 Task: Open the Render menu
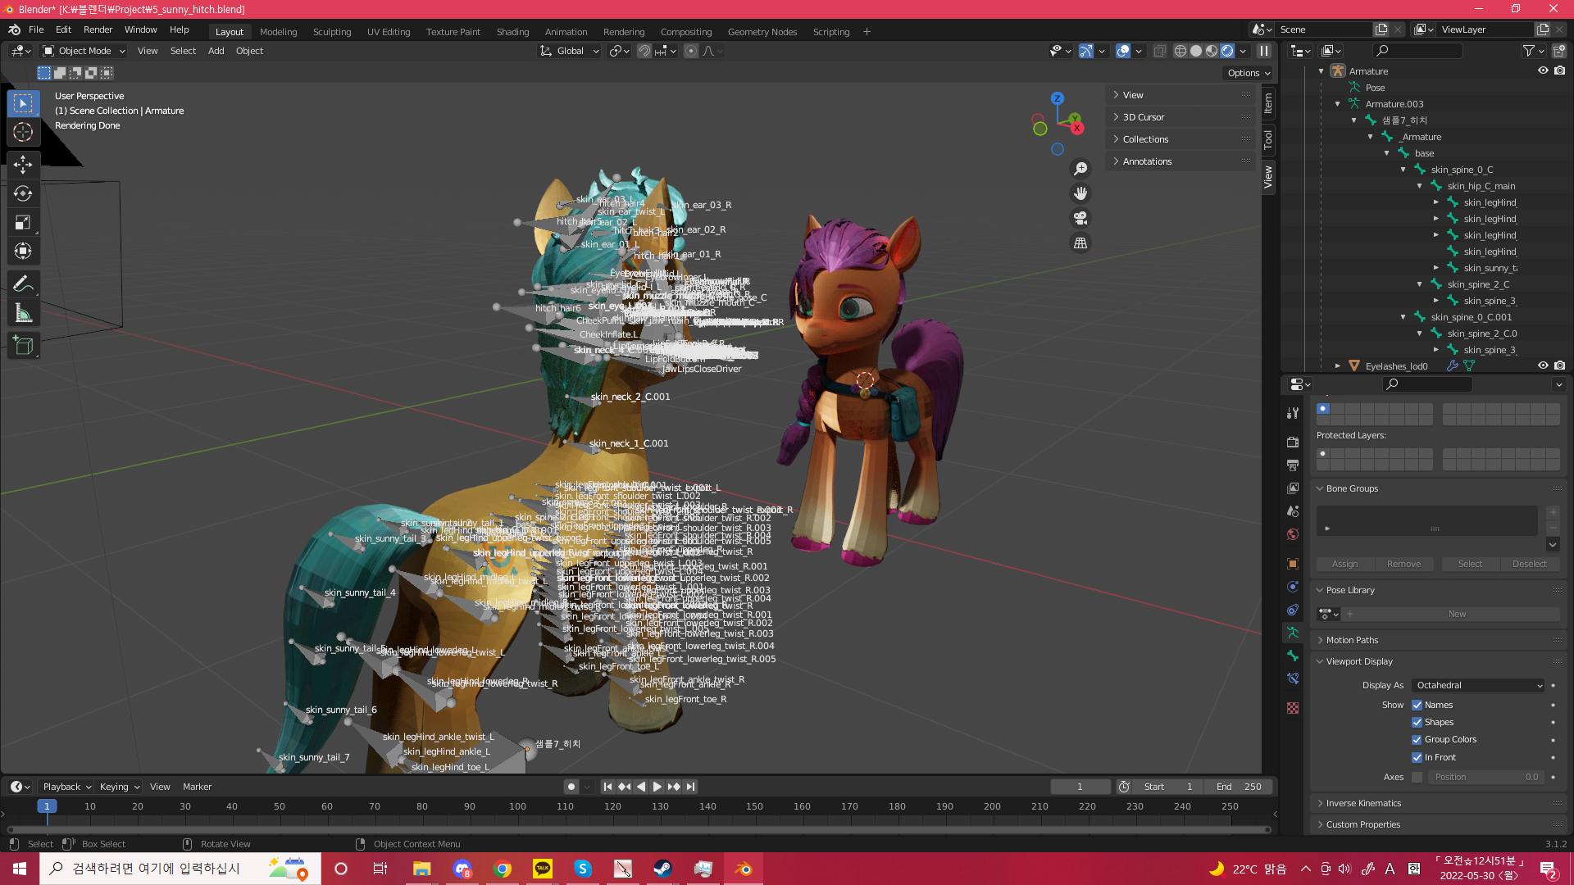(x=98, y=29)
